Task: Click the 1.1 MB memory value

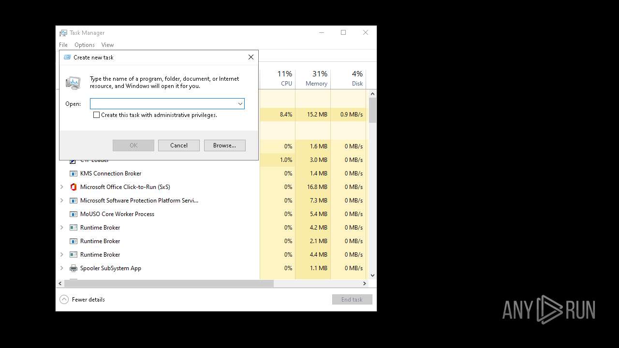Action: pos(319,268)
